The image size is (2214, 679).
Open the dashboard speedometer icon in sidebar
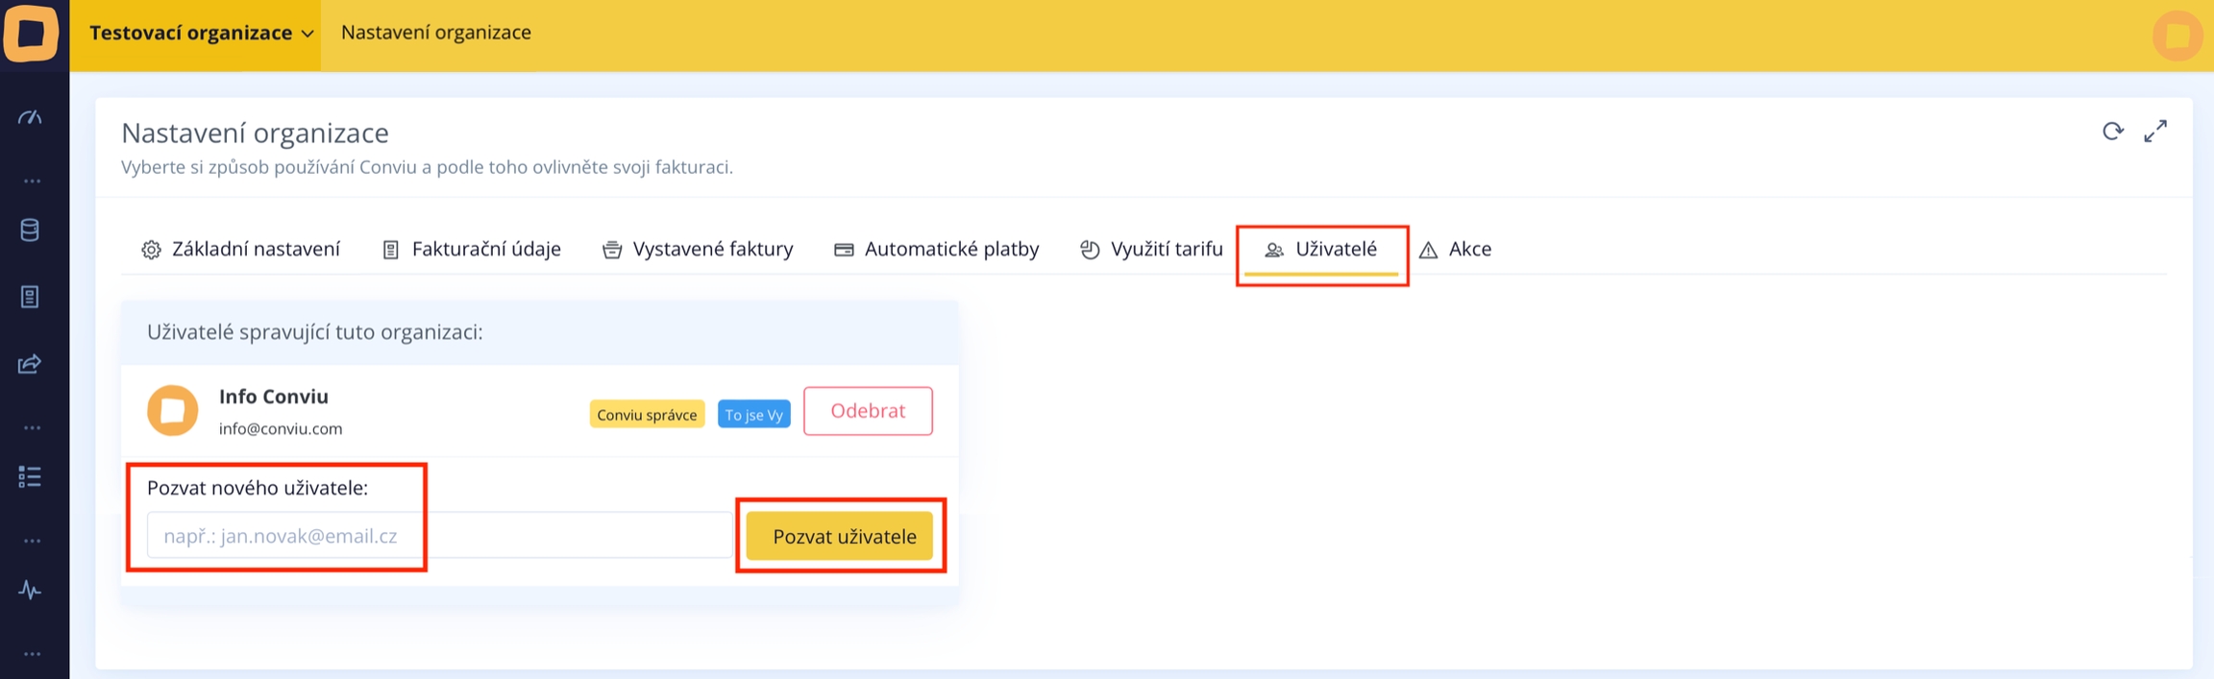[30, 117]
